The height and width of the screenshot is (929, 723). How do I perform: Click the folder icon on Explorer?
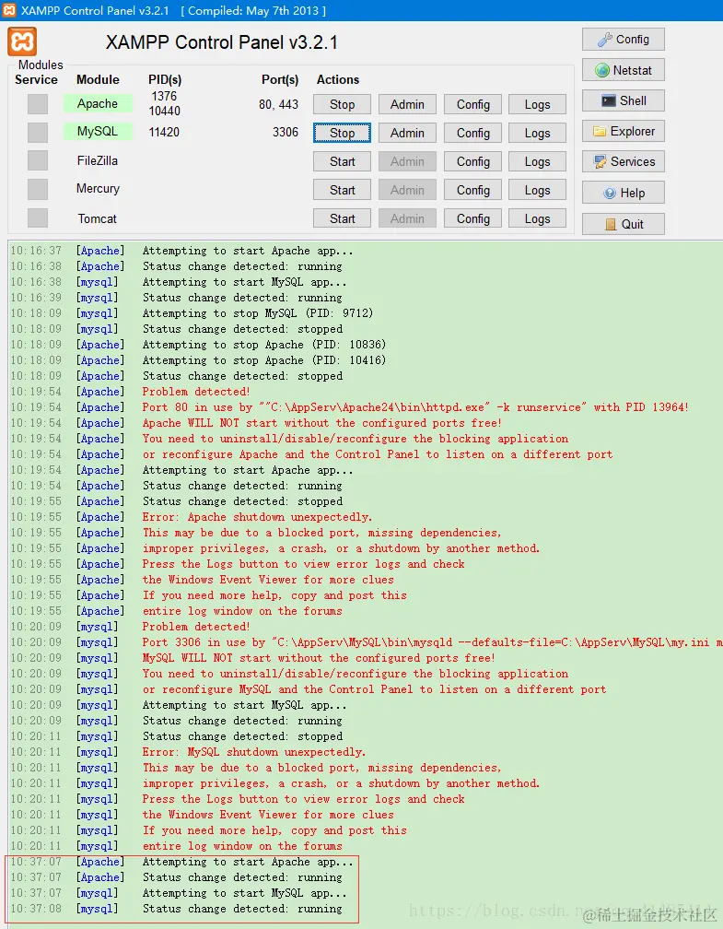click(x=600, y=132)
